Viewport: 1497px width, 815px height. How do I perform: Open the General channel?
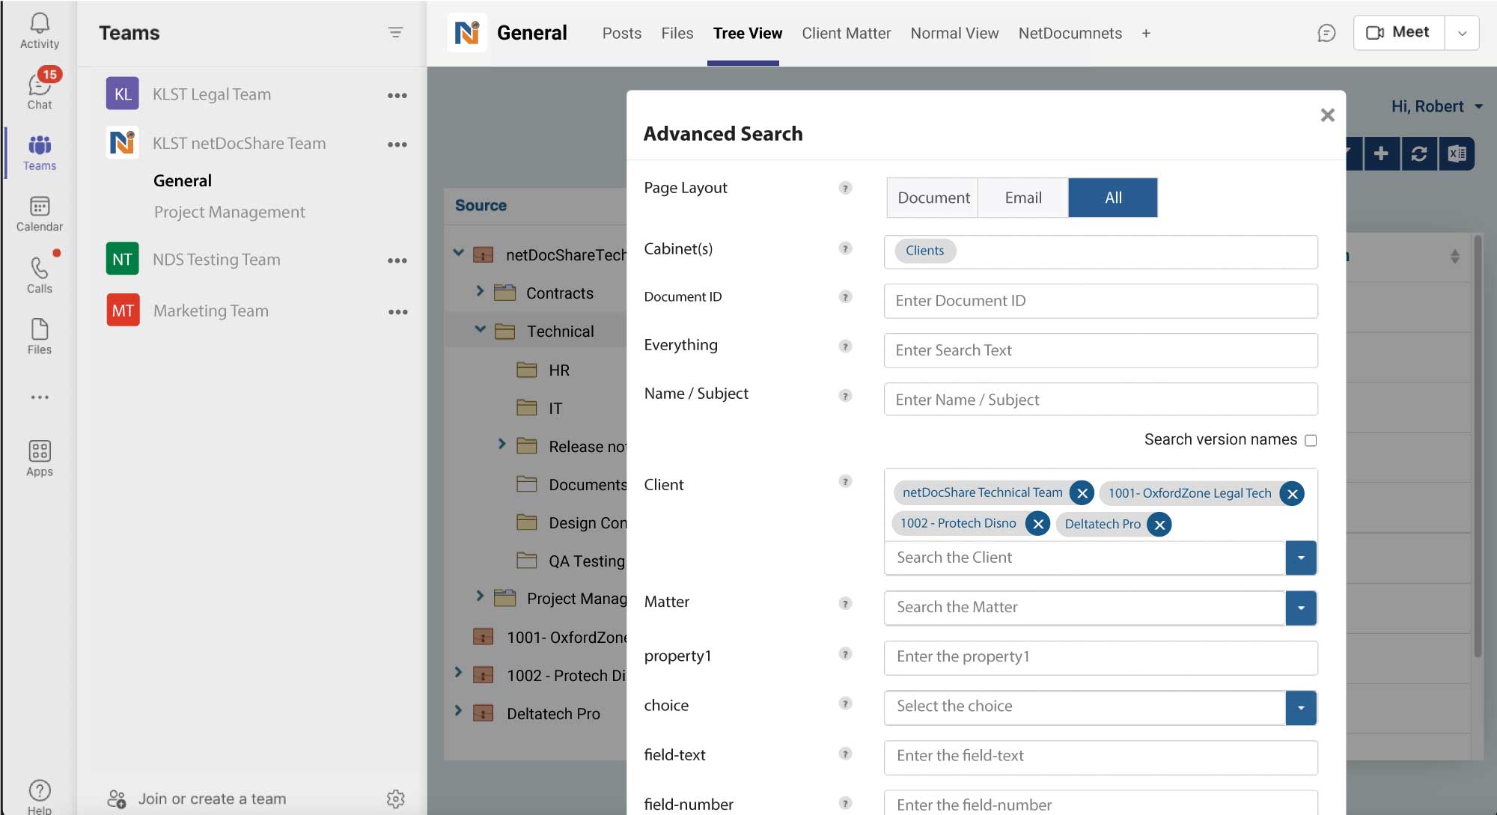pos(183,180)
